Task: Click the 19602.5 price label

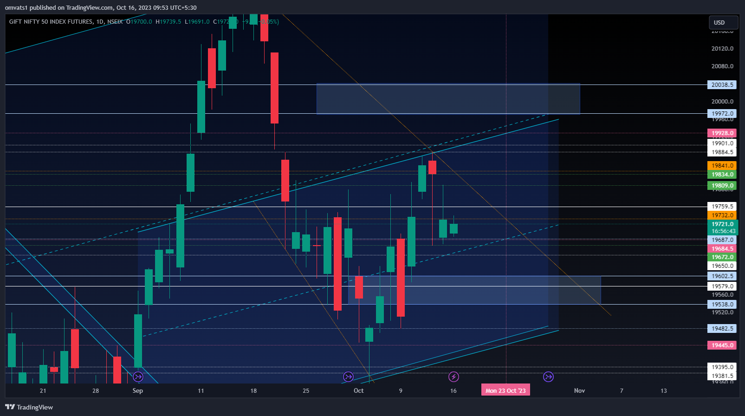Action: click(x=722, y=276)
